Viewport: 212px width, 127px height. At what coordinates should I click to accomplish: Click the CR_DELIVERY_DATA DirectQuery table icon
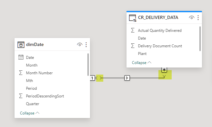click(x=133, y=18)
